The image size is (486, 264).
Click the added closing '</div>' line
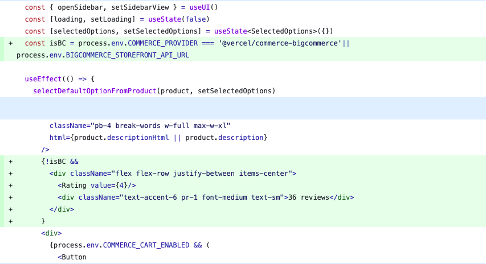62,209
